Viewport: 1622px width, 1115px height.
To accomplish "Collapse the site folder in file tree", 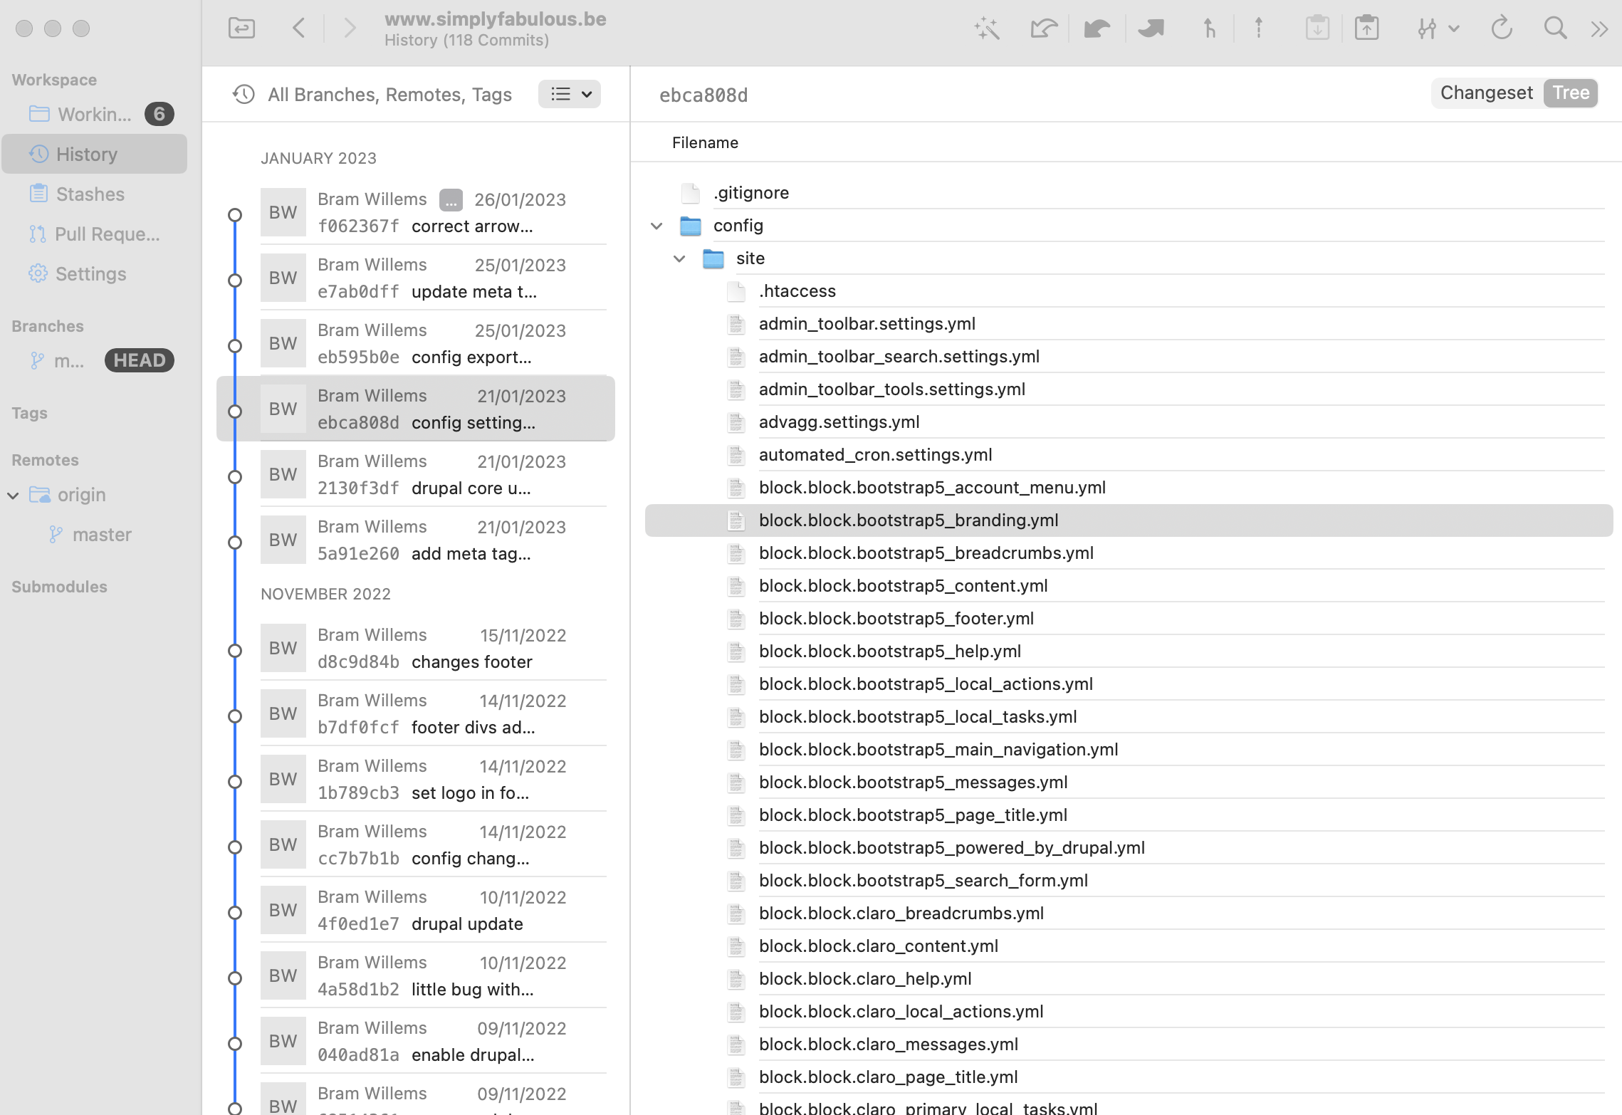I will (679, 258).
